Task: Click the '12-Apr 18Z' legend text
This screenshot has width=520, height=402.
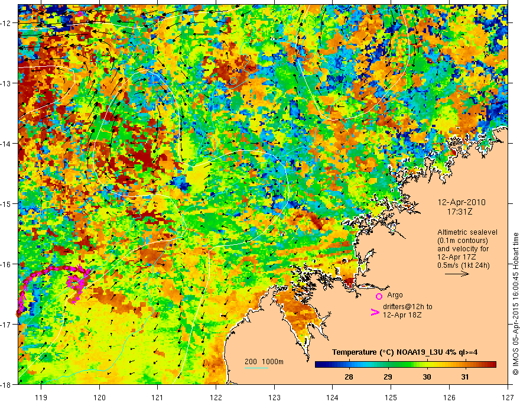Action: (x=402, y=315)
